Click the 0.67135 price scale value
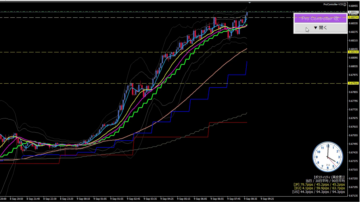The image size is (360, 202). (x=353, y=196)
